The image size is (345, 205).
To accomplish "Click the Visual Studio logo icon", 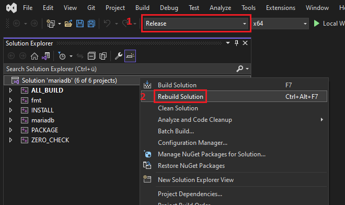I will point(11,8).
